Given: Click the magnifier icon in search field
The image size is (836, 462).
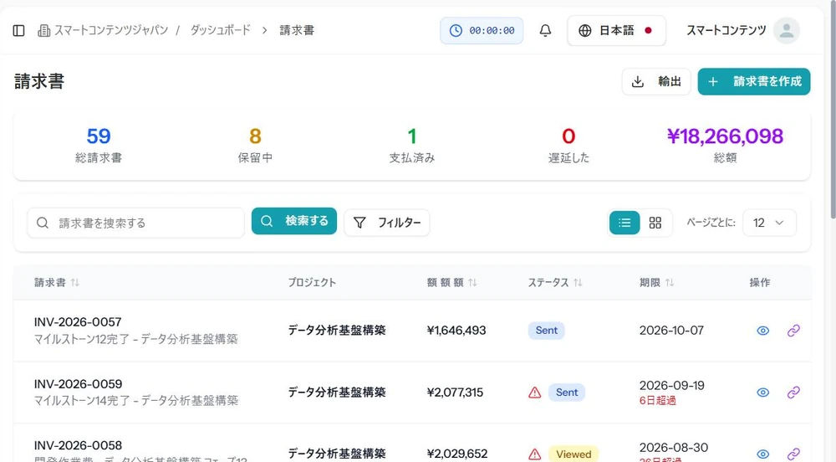Looking at the screenshot, I should 43,223.
